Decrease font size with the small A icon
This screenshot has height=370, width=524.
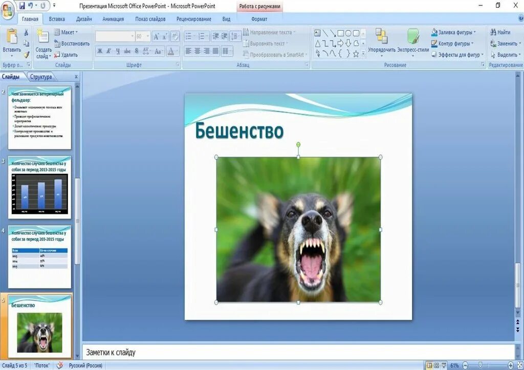click(164, 36)
